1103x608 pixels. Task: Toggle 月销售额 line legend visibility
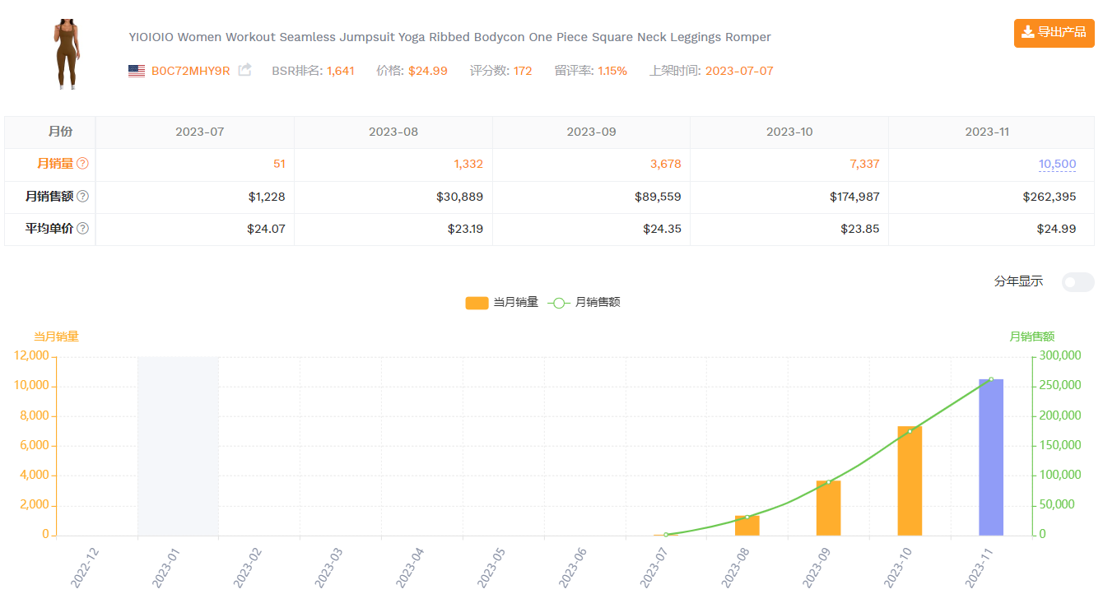[559, 303]
